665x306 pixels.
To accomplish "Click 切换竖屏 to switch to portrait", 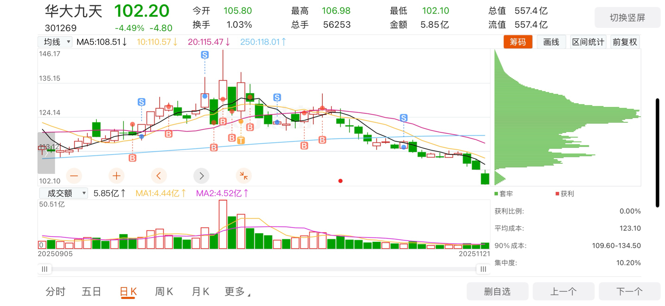I will pyautogui.click(x=628, y=18).
